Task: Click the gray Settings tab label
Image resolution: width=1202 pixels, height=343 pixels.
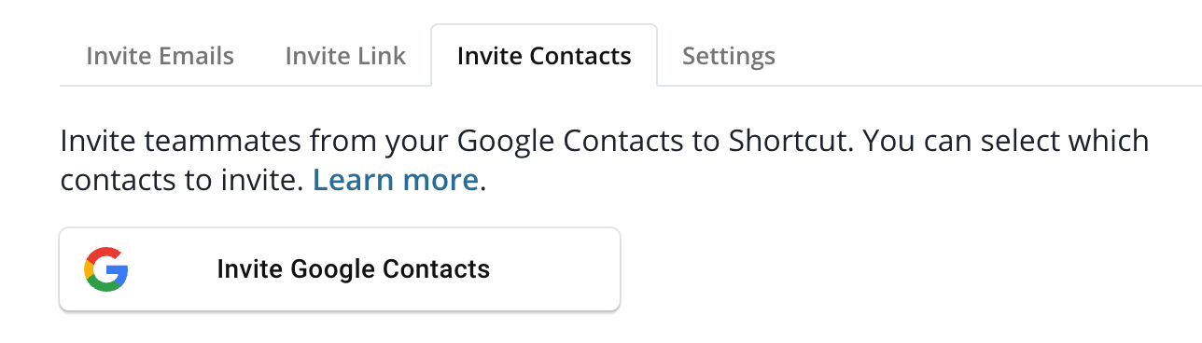Action: (729, 56)
